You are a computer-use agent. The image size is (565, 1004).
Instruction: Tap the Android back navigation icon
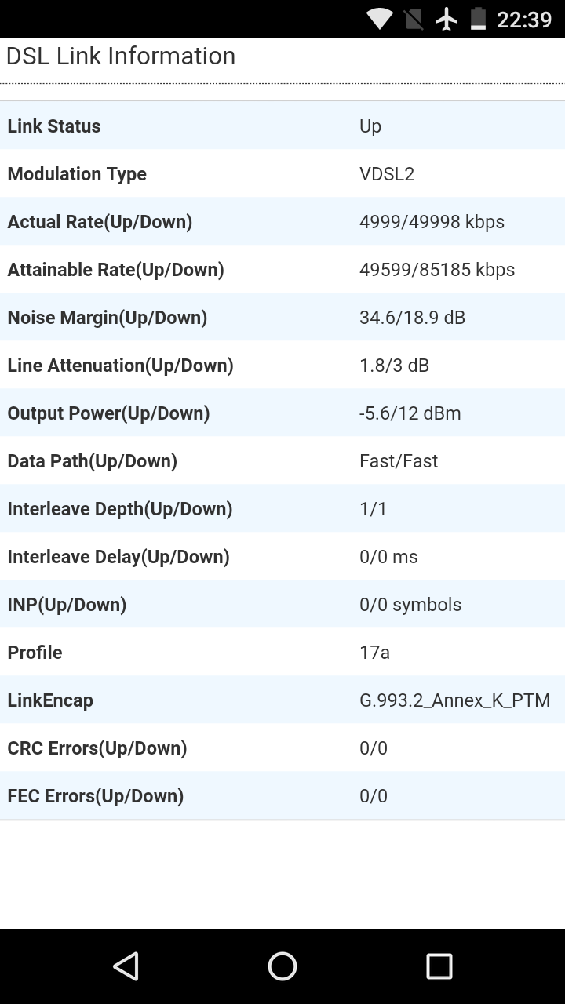[x=126, y=966]
